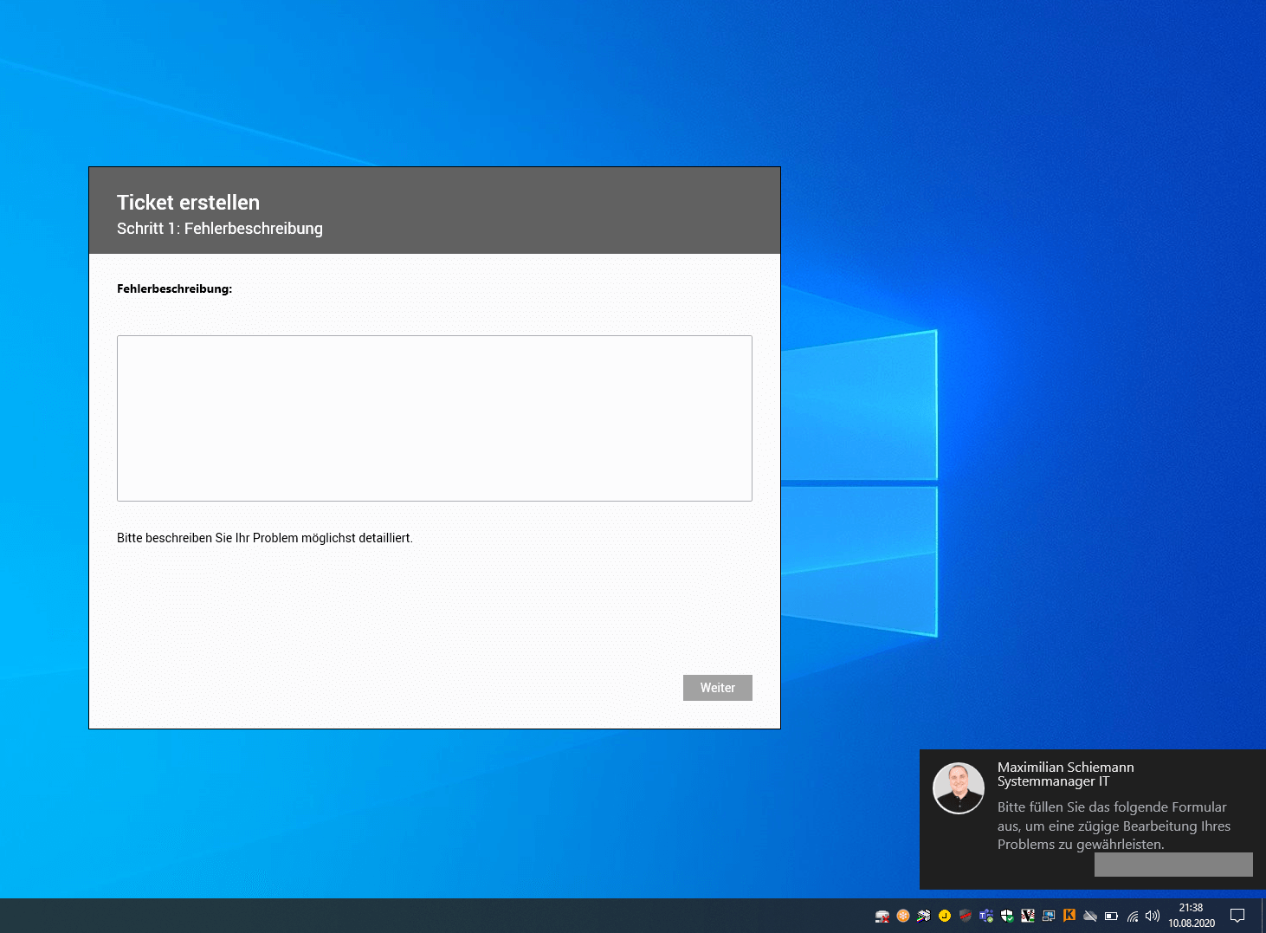This screenshot has width=1266, height=933.
Task: Click the Weiter button
Action: click(717, 688)
